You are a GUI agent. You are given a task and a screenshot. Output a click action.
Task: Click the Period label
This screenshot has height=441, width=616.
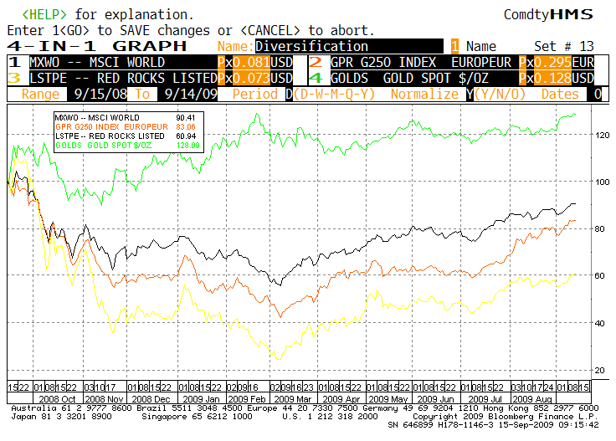tap(255, 95)
